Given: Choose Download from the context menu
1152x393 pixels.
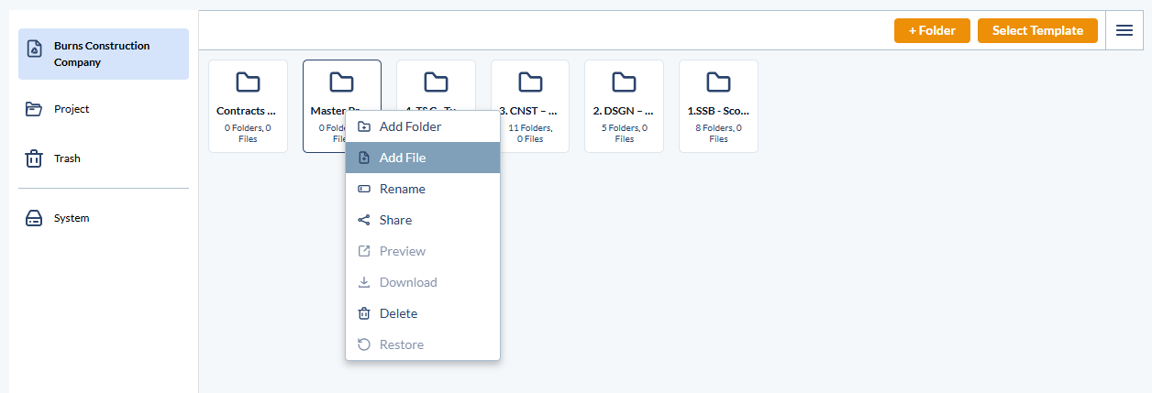Looking at the screenshot, I should pyautogui.click(x=408, y=282).
